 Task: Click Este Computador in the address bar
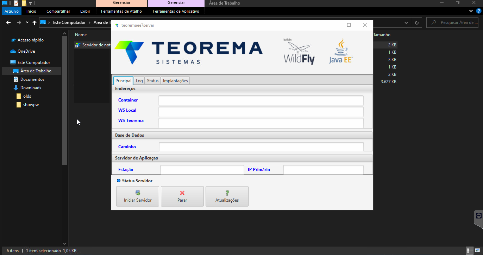[69, 22]
